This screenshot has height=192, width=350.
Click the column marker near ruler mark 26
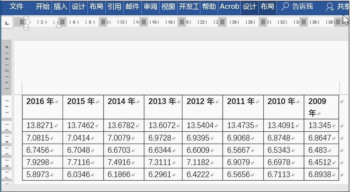coord(222,22)
